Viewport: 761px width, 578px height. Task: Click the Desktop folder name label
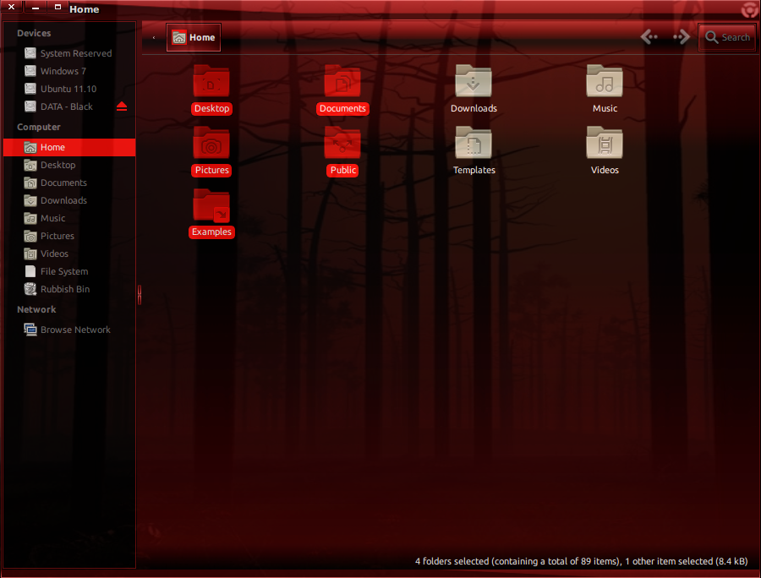point(211,109)
